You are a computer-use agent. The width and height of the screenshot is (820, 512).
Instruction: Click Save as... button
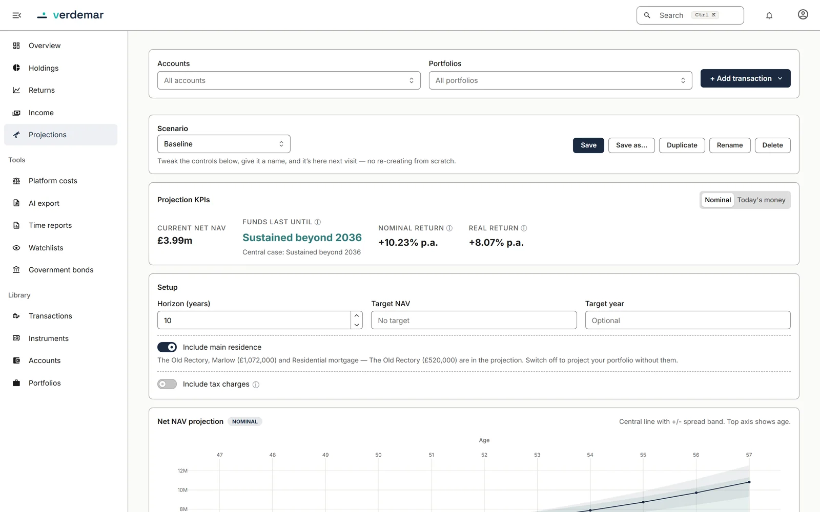(x=631, y=145)
